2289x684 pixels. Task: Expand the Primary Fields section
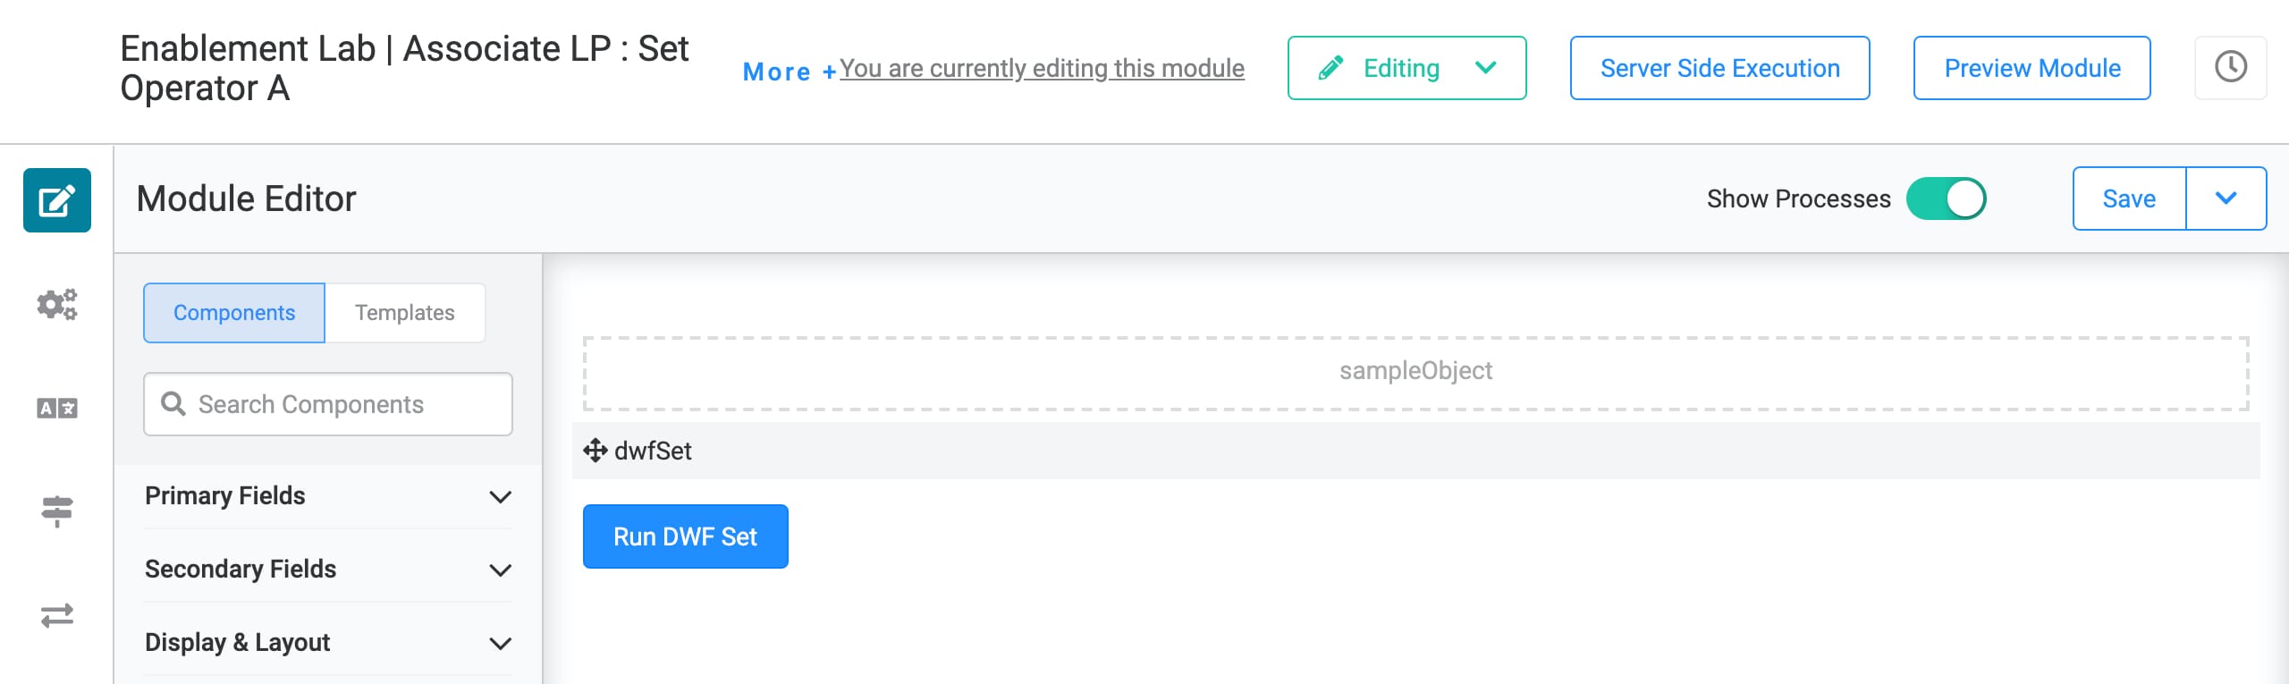328,496
